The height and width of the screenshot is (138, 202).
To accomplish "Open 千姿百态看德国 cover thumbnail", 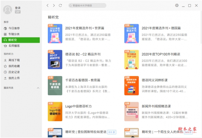I will pyautogui.click(x=55, y=85).
